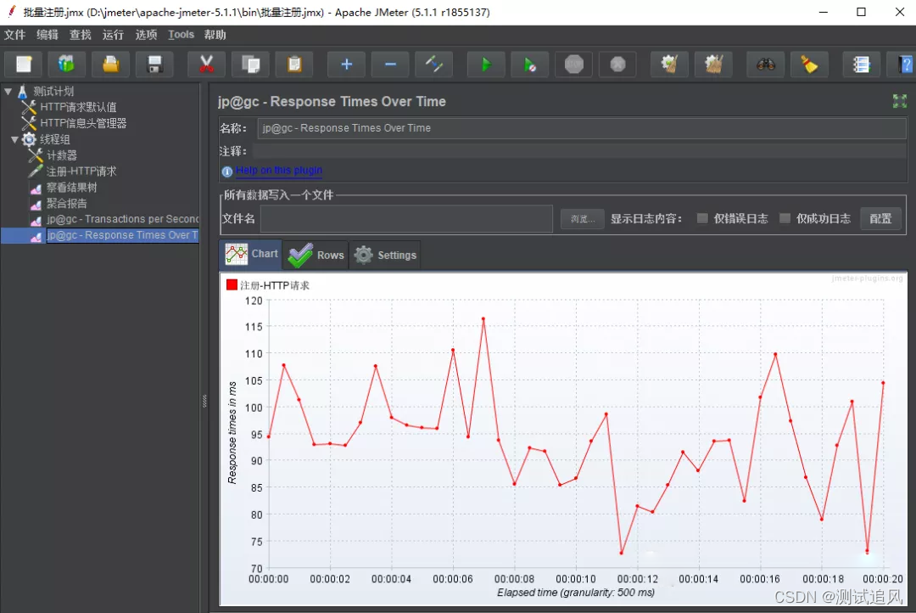Select jp@gc - Transactions per Second listener
This screenshot has height=613, width=916.
point(122,219)
